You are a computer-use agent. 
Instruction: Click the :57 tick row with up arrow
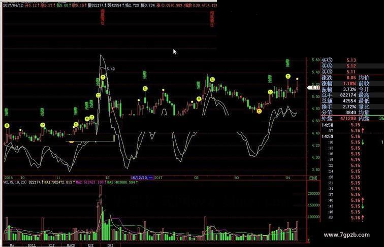[x=353, y=131]
